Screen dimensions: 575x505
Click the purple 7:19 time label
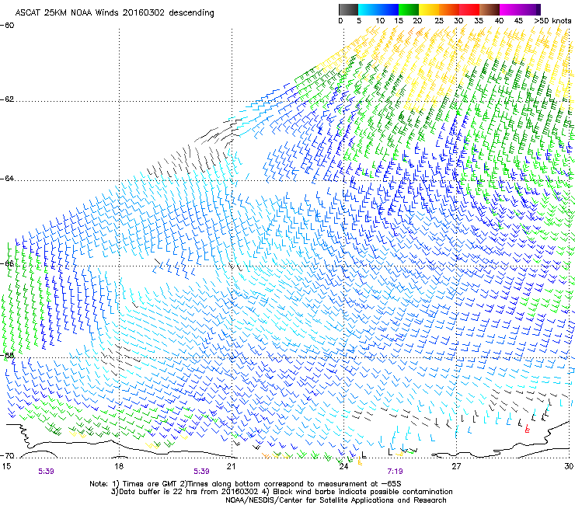click(x=395, y=472)
